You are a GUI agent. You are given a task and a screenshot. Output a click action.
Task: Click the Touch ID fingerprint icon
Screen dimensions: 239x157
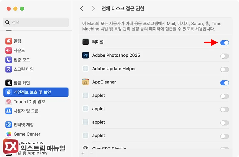9,102
